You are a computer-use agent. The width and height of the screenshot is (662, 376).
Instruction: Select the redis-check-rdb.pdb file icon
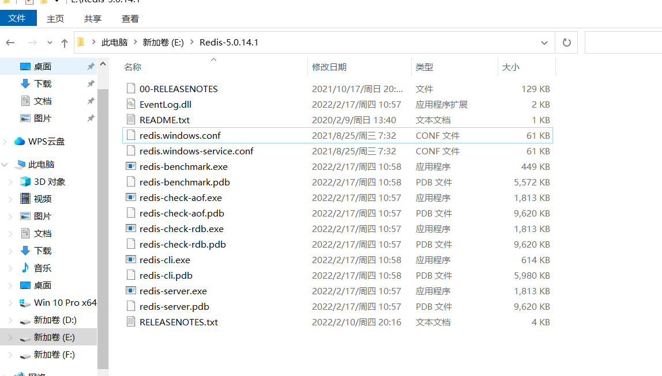pos(131,244)
